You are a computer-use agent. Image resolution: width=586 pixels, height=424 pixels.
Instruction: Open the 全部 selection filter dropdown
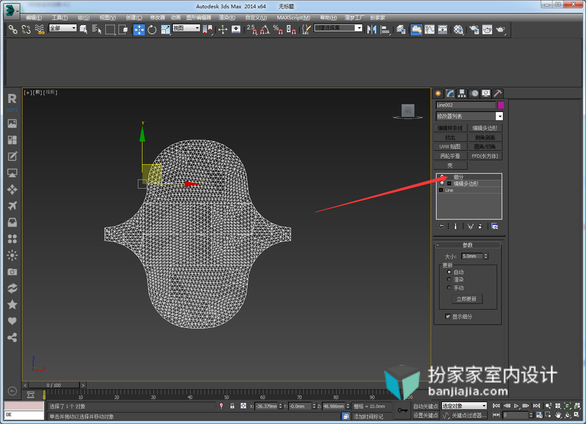(63, 28)
